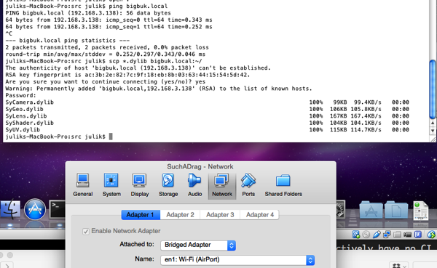Click the hard disk activity status icon

[x=356, y=235]
